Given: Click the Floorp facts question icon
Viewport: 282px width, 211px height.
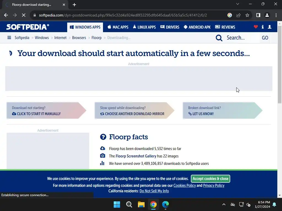Looking at the screenshot, I should tap(103, 137).
